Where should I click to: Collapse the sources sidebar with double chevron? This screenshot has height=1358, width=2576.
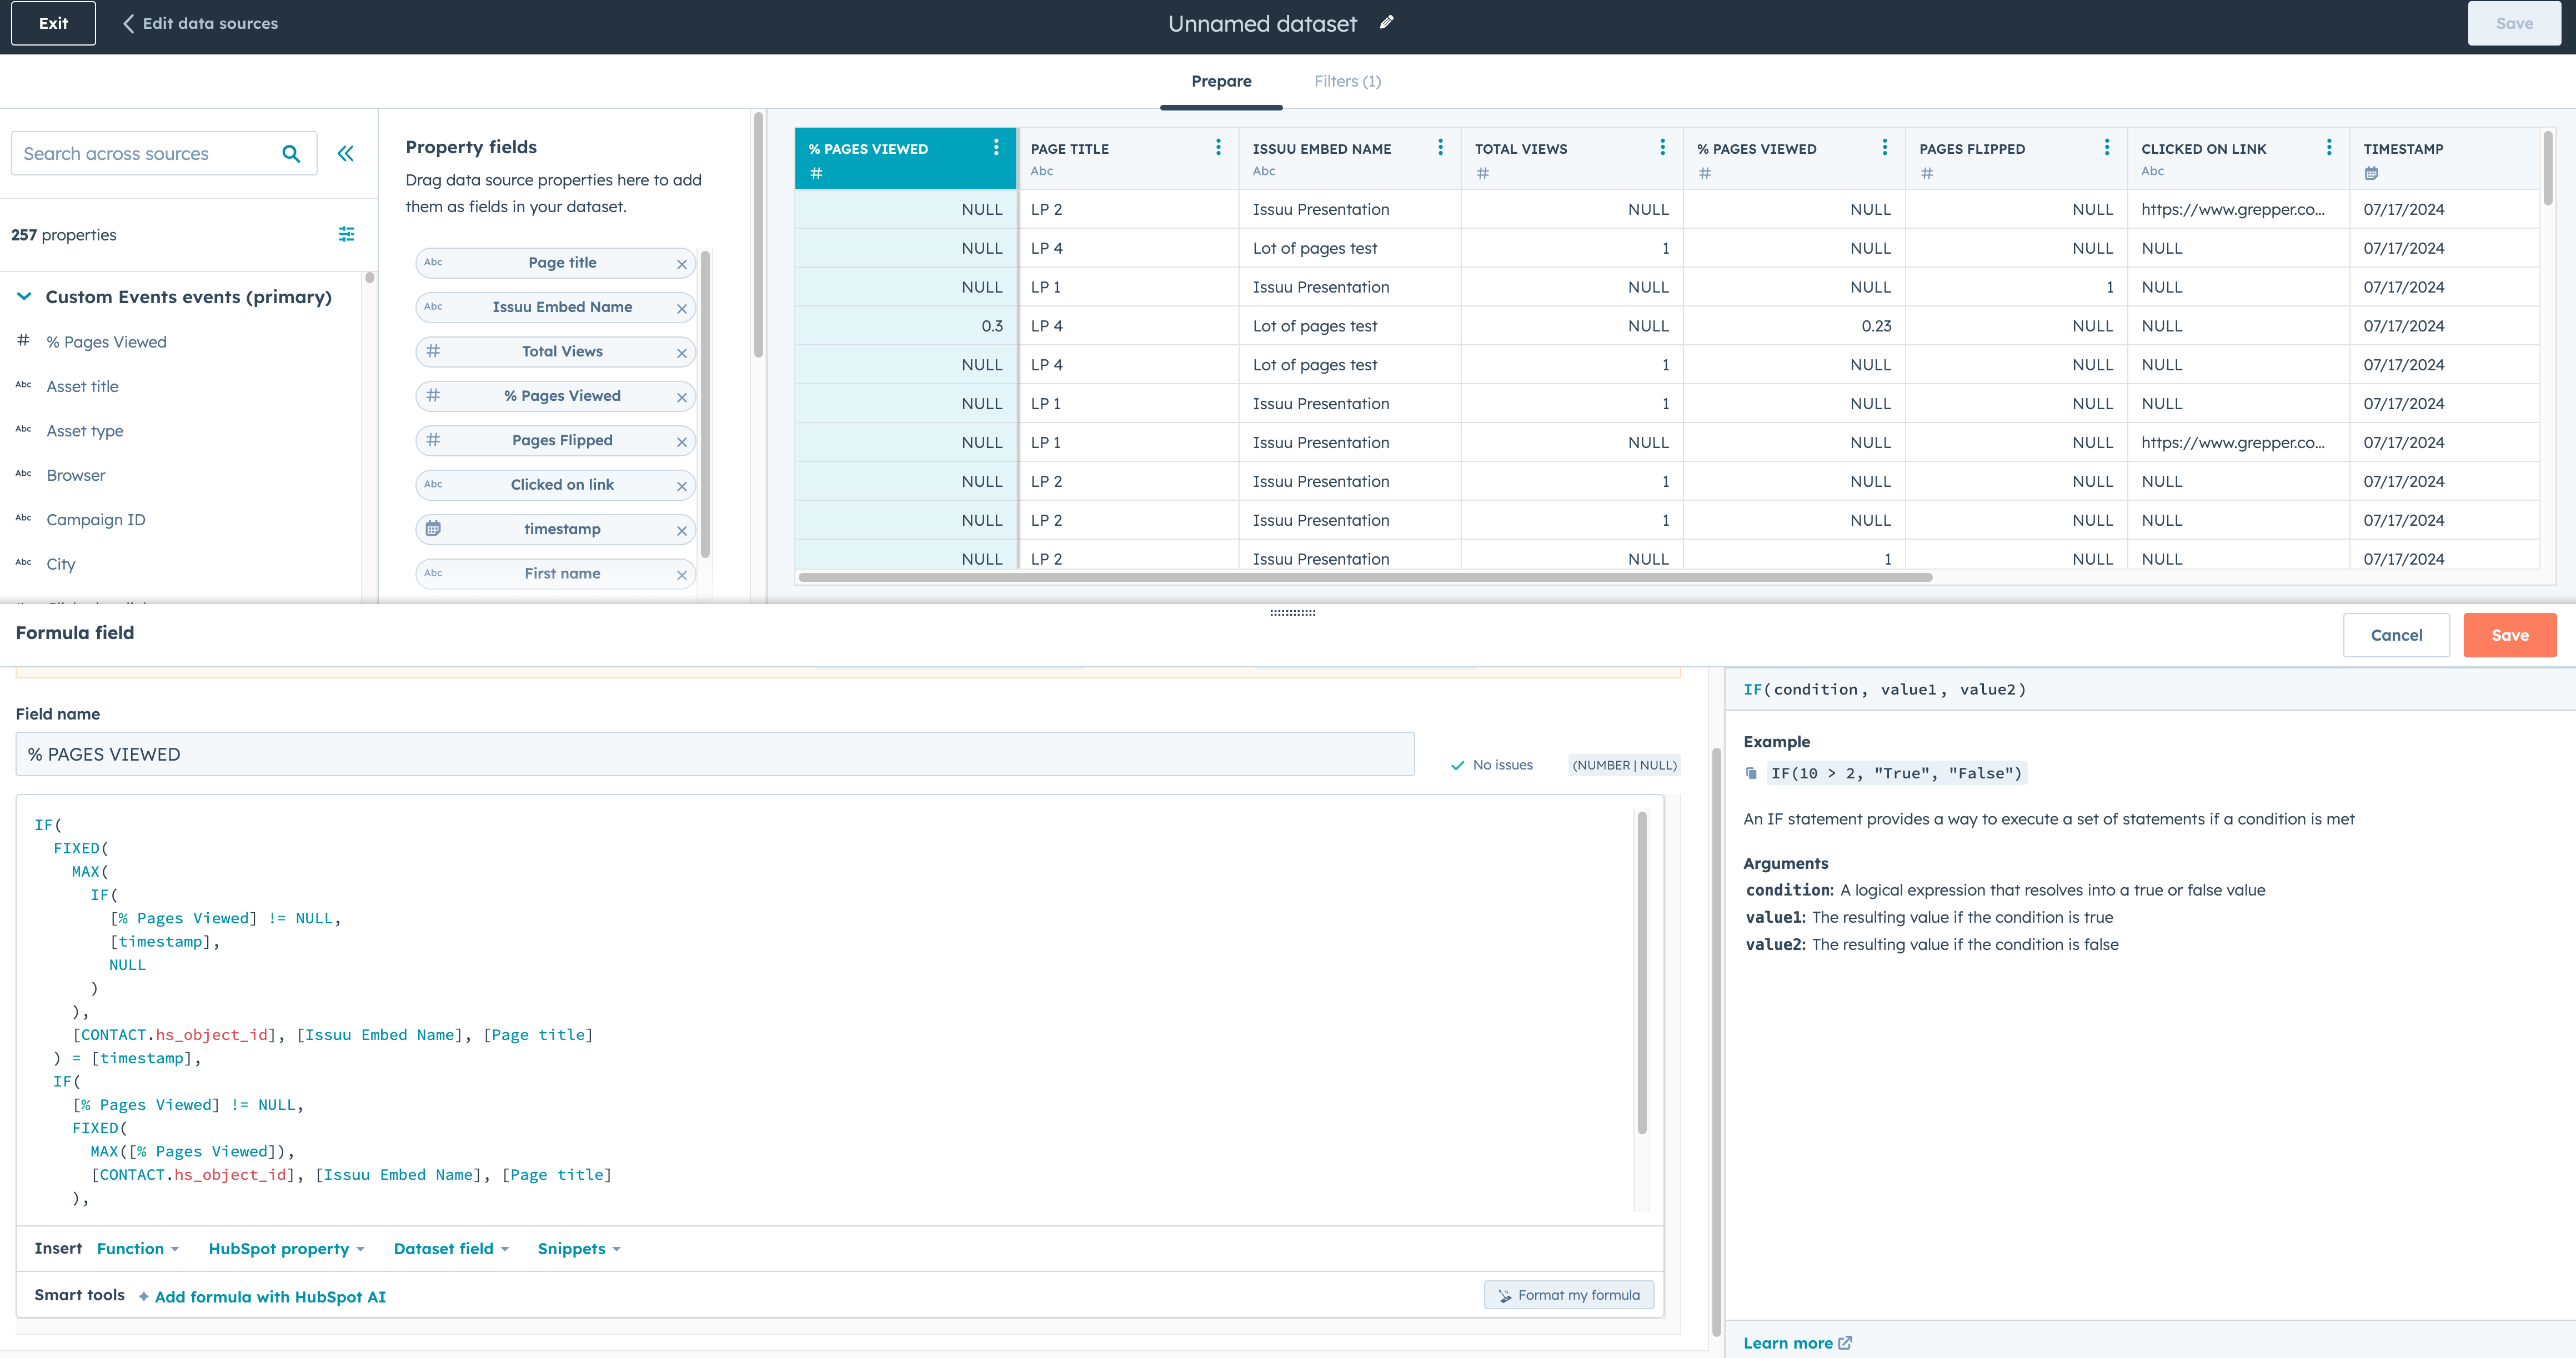(x=346, y=154)
